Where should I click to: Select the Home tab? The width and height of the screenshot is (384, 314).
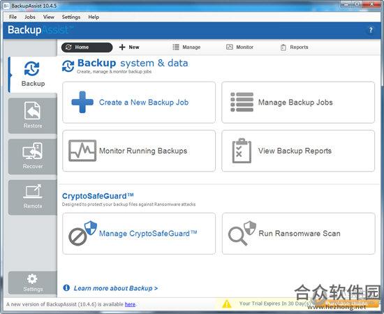click(87, 47)
